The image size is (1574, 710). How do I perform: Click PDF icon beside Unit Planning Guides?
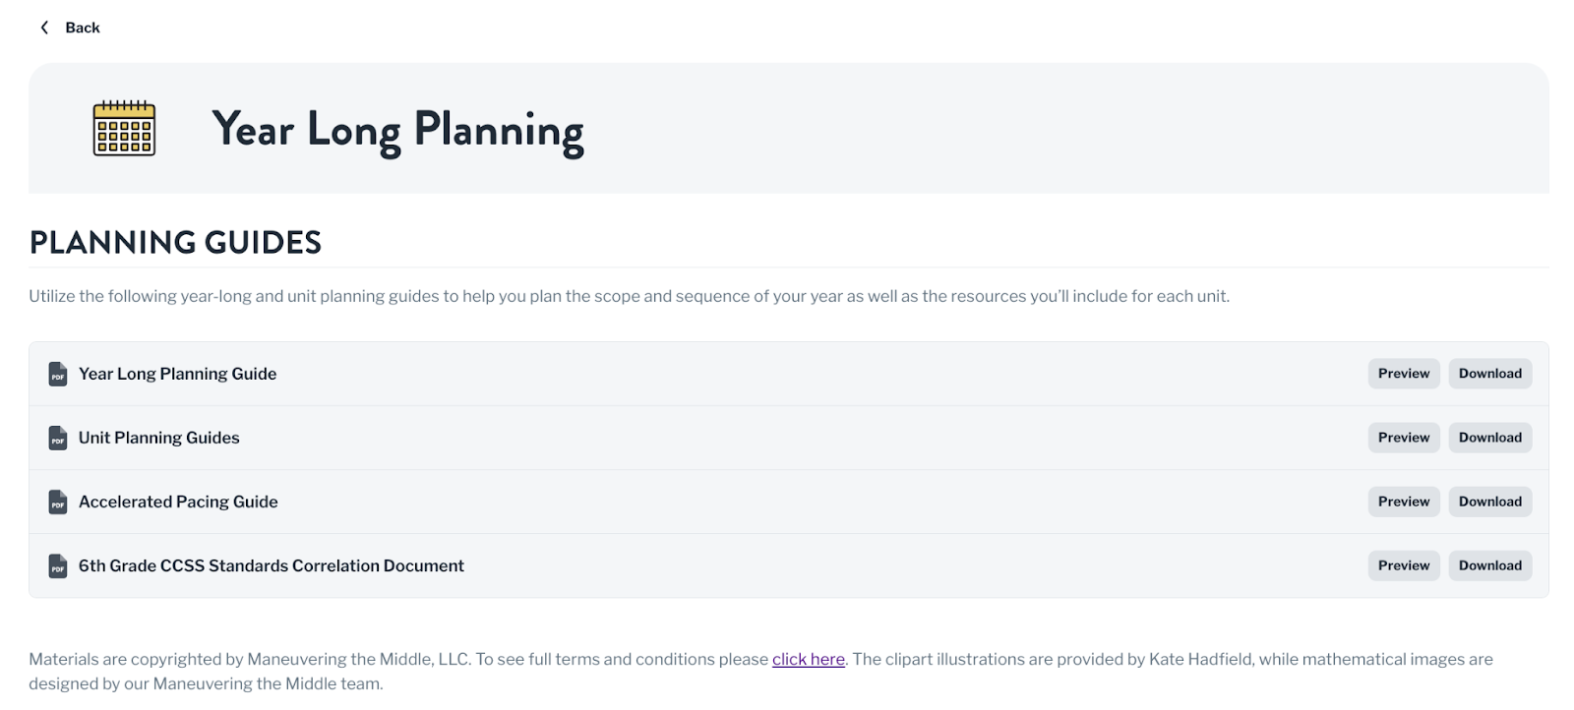[58, 438]
